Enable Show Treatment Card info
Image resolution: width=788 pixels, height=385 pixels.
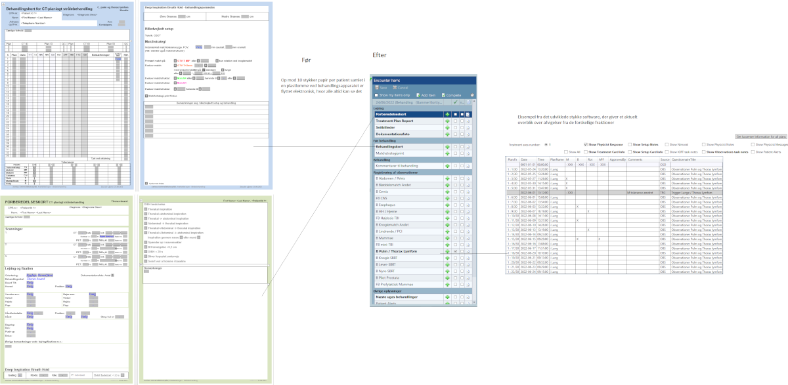click(x=585, y=152)
